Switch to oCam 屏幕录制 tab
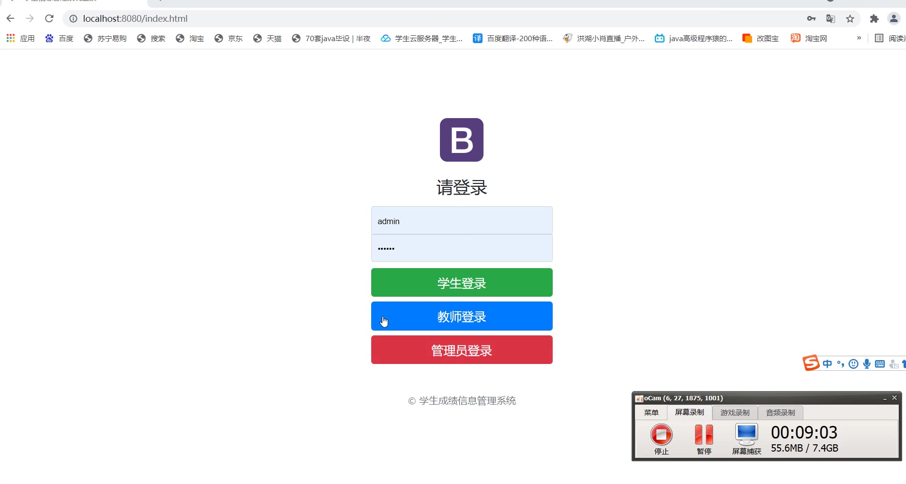Viewport: 906px width, 484px height. point(689,412)
